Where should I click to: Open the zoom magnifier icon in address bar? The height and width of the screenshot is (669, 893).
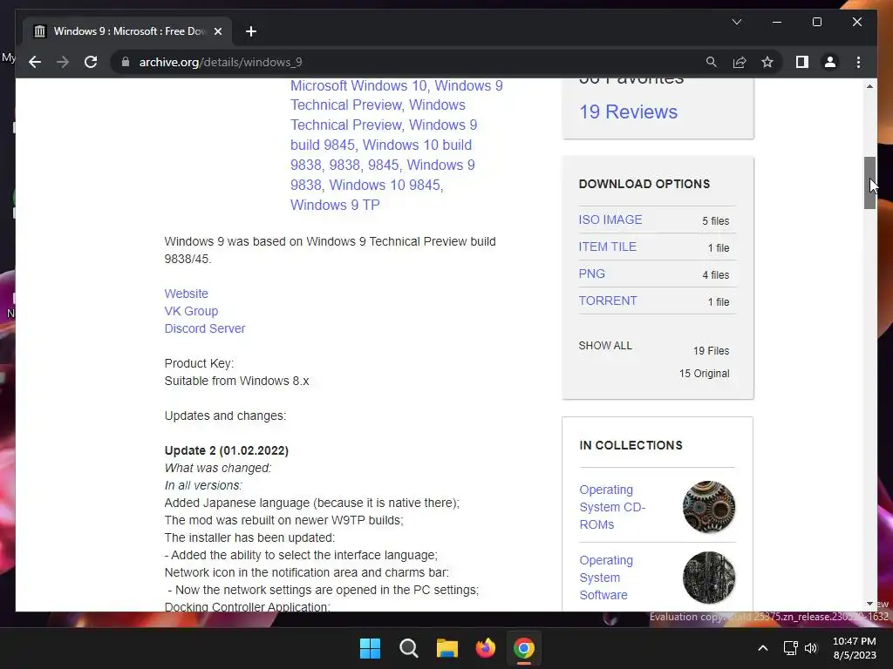(x=712, y=62)
